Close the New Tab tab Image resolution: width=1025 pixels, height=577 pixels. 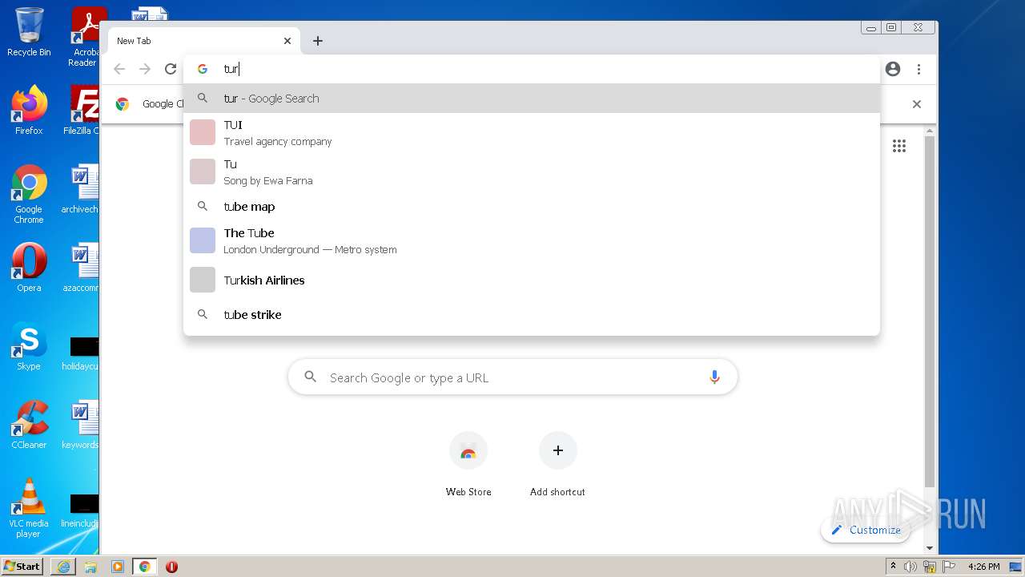[287, 41]
